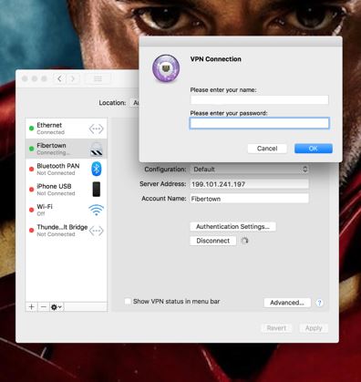Image resolution: width=361 pixels, height=382 pixels.
Task: Enable Show VPN status in menu bar
Action: (x=128, y=301)
